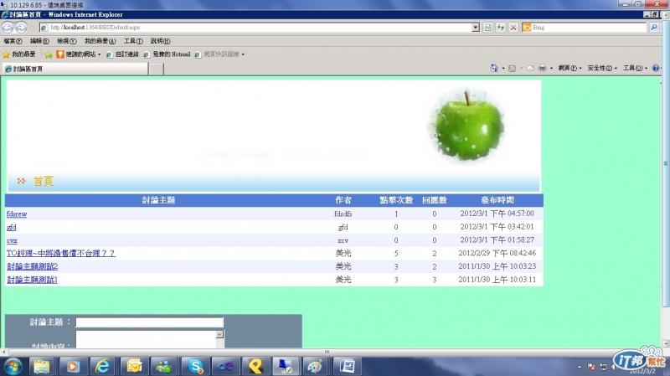Open the 編輯(E) menu

[39, 41]
